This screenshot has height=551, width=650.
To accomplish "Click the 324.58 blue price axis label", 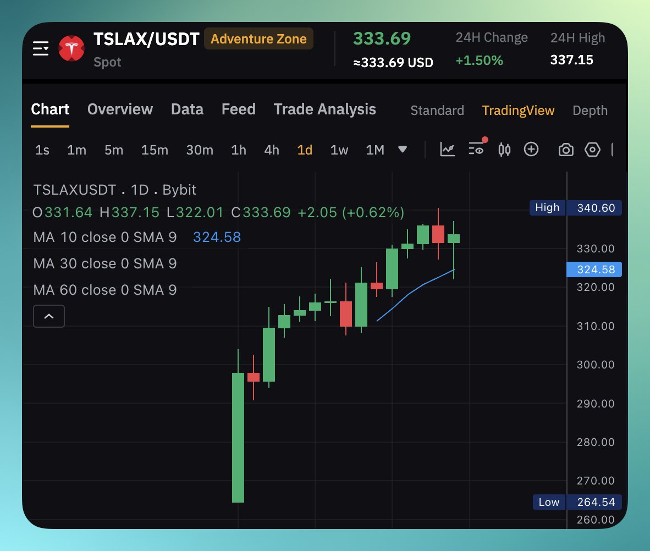I will (594, 269).
